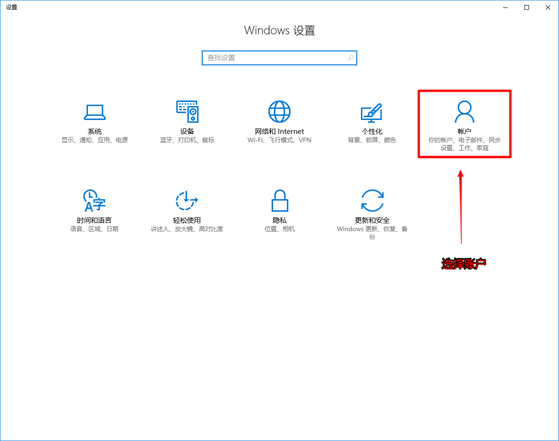Open the 网络和 Internet globe icon
Screen dimensions: 559x441
pyautogui.click(x=279, y=112)
